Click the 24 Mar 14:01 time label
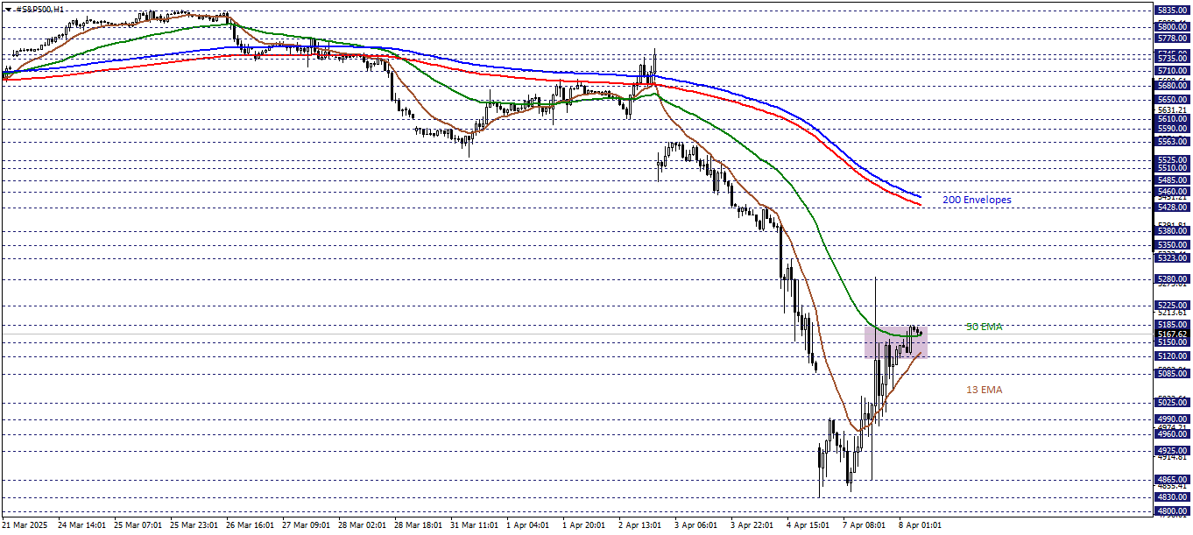 (x=81, y=525)
